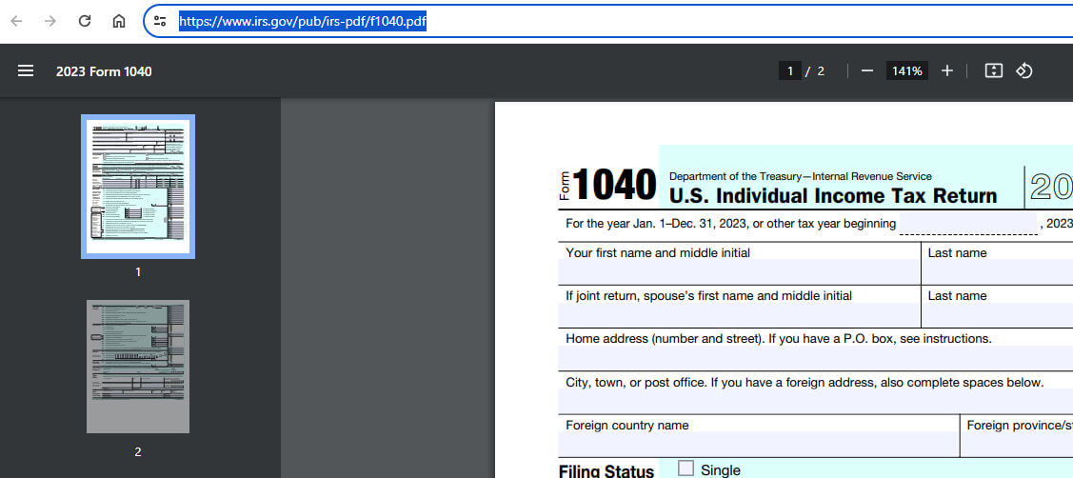Zoom out of the PDF
This screenshot has height=478, width=1073.
point(867,71)
